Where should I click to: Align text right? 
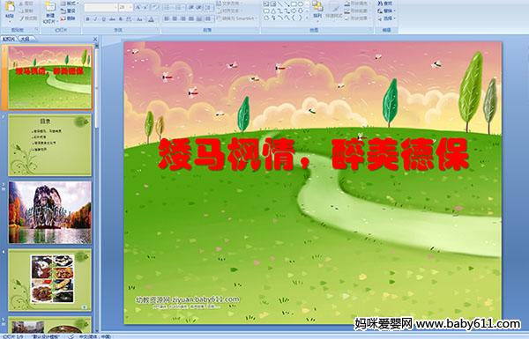pos(183,18)
